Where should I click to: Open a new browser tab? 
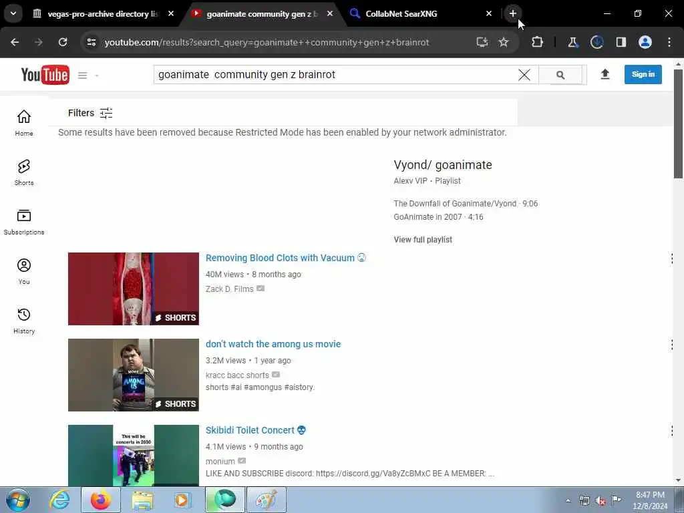512,13
